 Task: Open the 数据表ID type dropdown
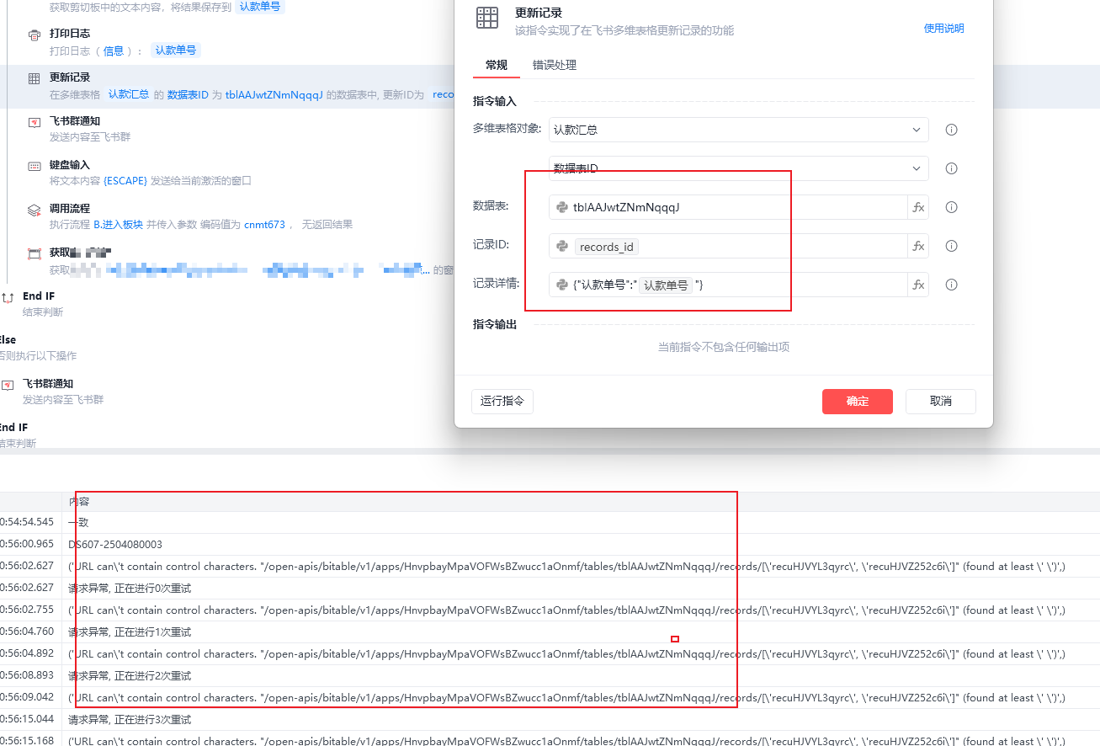coord(738,168)
